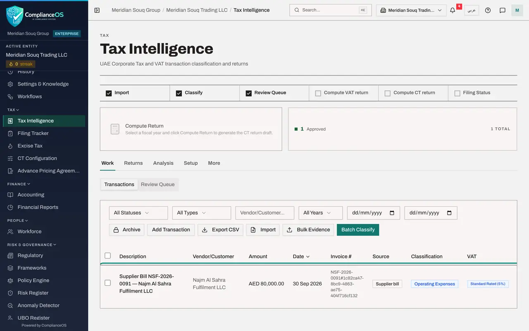This screenshot has height=331, width=529.
Task: Click the Excise Tax flame icon
Action: tap(10, 146)
